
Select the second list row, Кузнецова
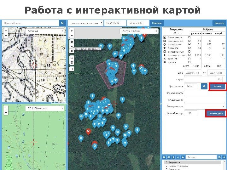[192, 166]
